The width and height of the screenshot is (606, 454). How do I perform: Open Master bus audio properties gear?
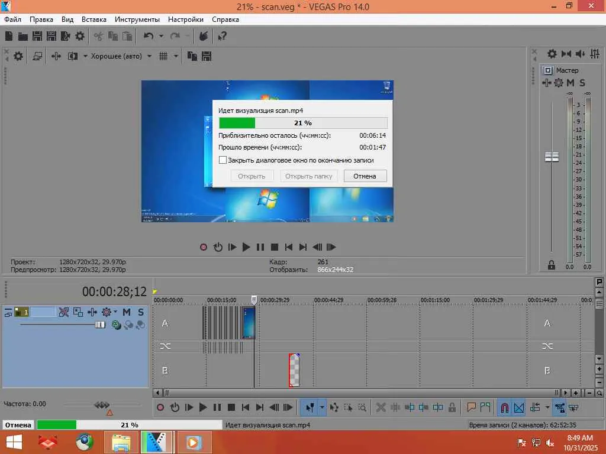pyautogui.click(x=552, y=54)
